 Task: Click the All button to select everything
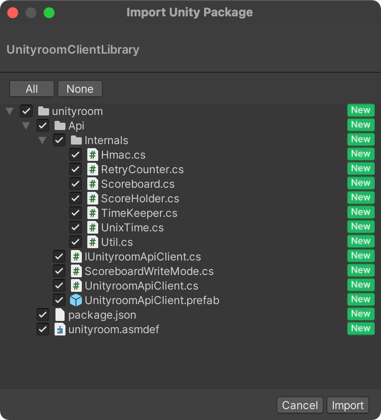click(31, 89)
